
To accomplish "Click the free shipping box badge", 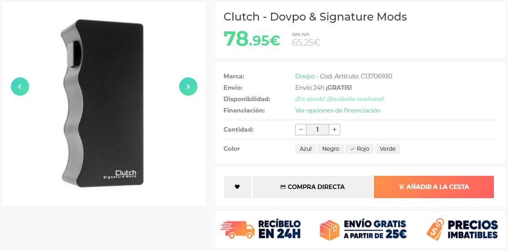I will [x=363, y=229].
